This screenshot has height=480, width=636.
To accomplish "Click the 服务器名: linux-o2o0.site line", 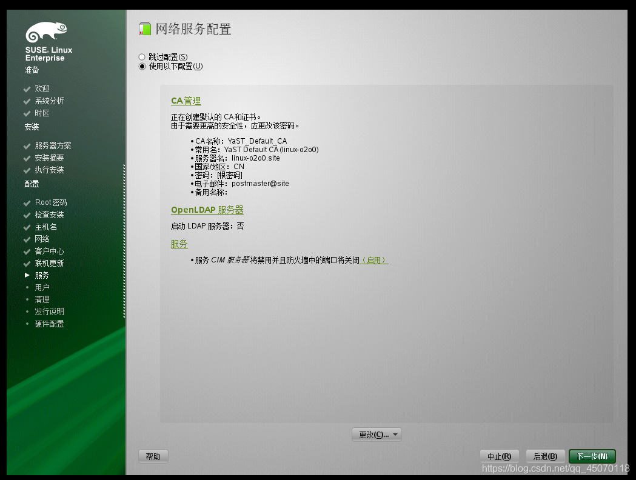I will [237, 158].
